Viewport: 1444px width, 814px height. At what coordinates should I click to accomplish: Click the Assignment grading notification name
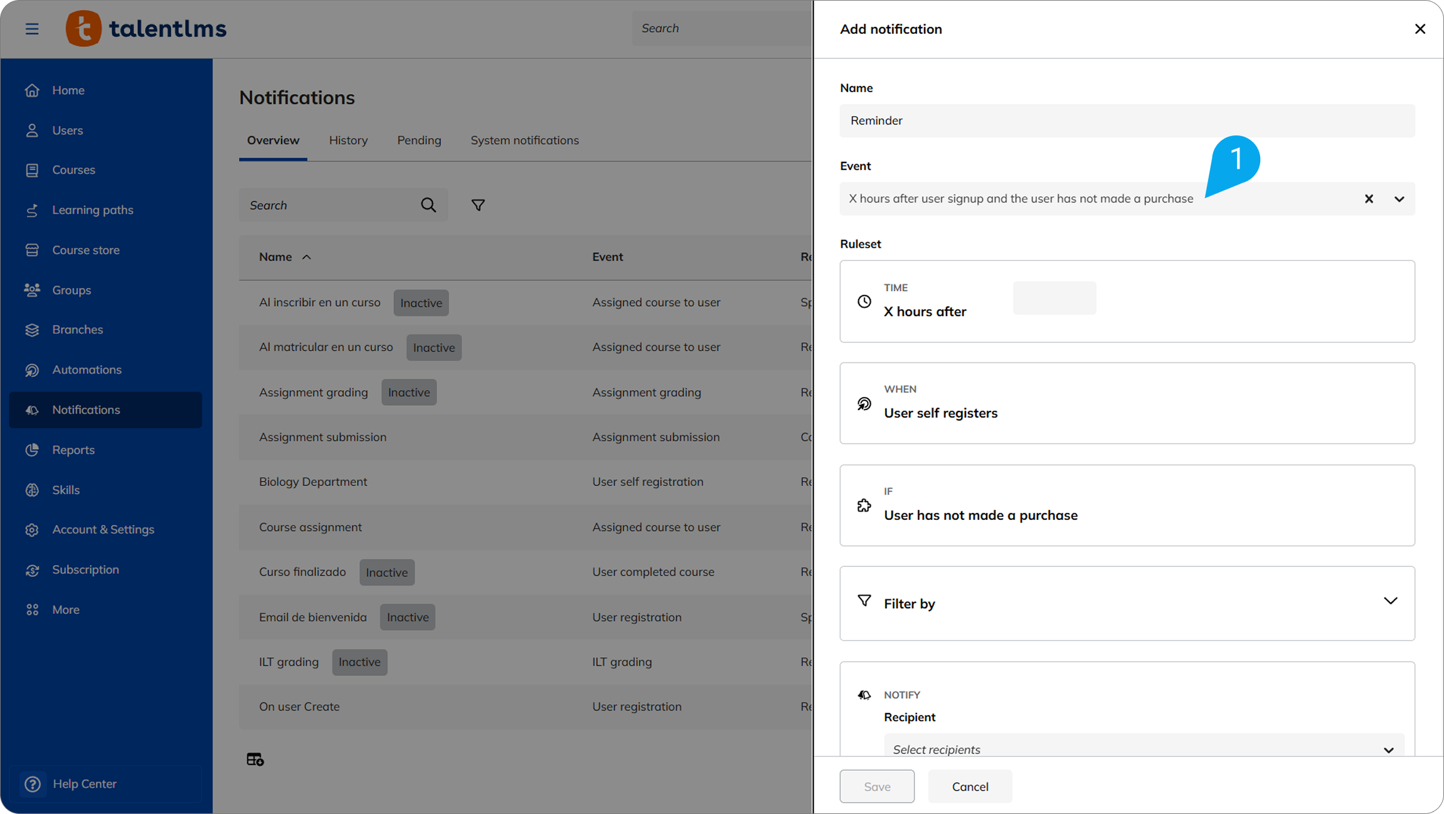[x=313, y=393]
